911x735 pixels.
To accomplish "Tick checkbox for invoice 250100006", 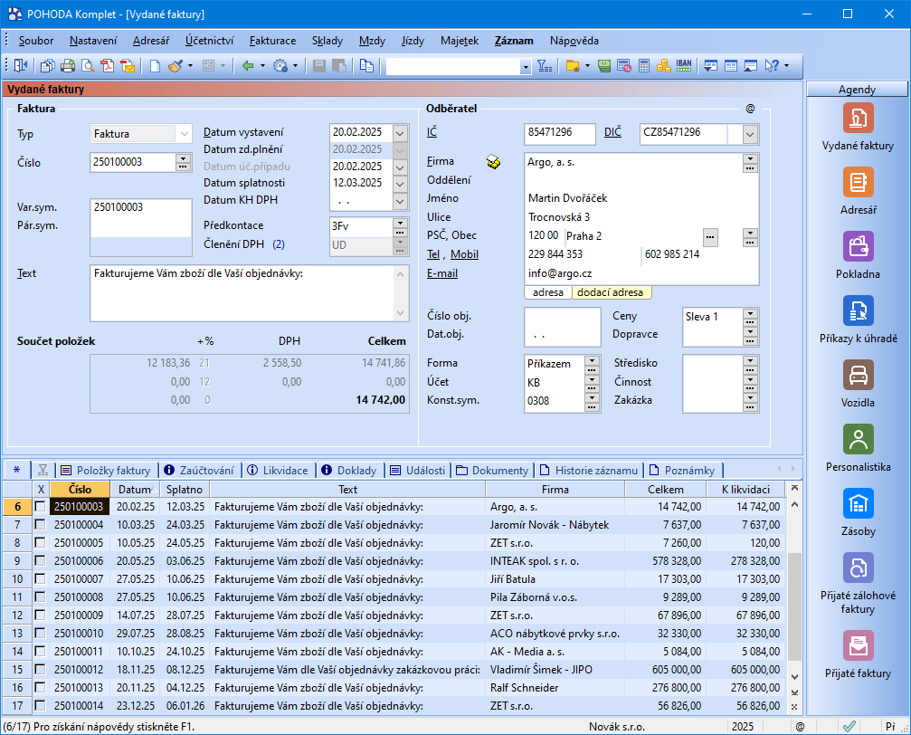I will [x=40, y=560].
